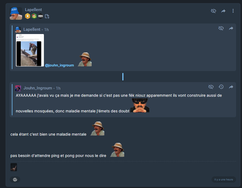Click the '1h' timestamp next to Jouhn_Ingroum

point(58,88)
